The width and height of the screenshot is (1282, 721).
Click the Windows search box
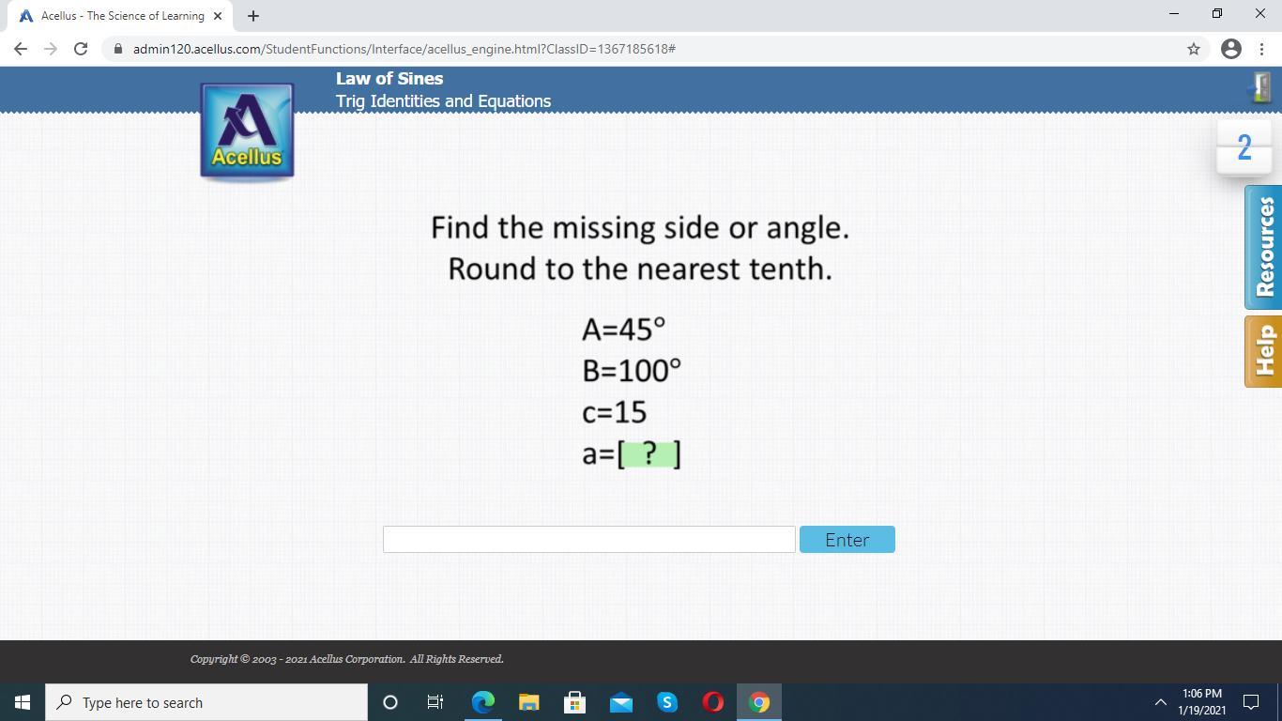click(206, 702)
